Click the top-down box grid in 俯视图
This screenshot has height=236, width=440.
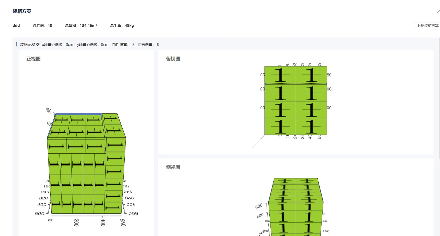click(296, 101)
